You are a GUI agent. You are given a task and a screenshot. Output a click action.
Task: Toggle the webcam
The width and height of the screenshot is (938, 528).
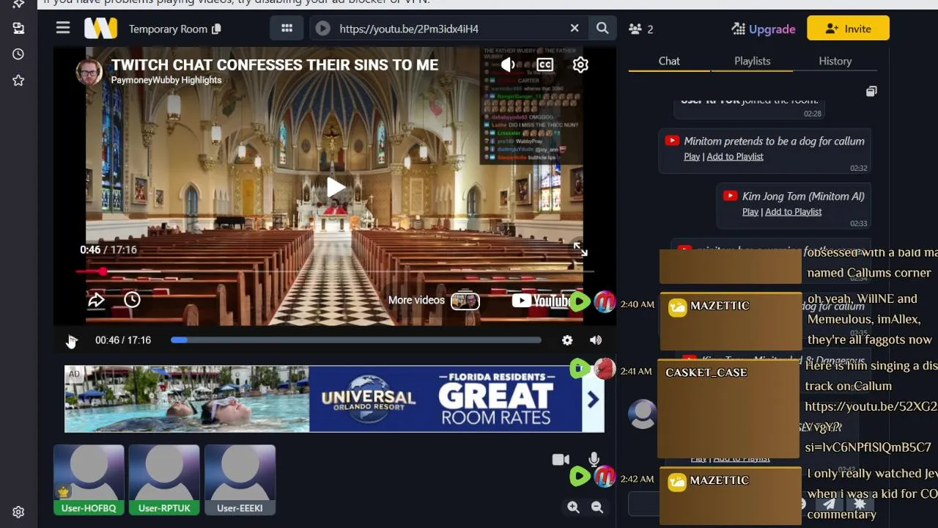pyautogui.click(x=561, y=460)
